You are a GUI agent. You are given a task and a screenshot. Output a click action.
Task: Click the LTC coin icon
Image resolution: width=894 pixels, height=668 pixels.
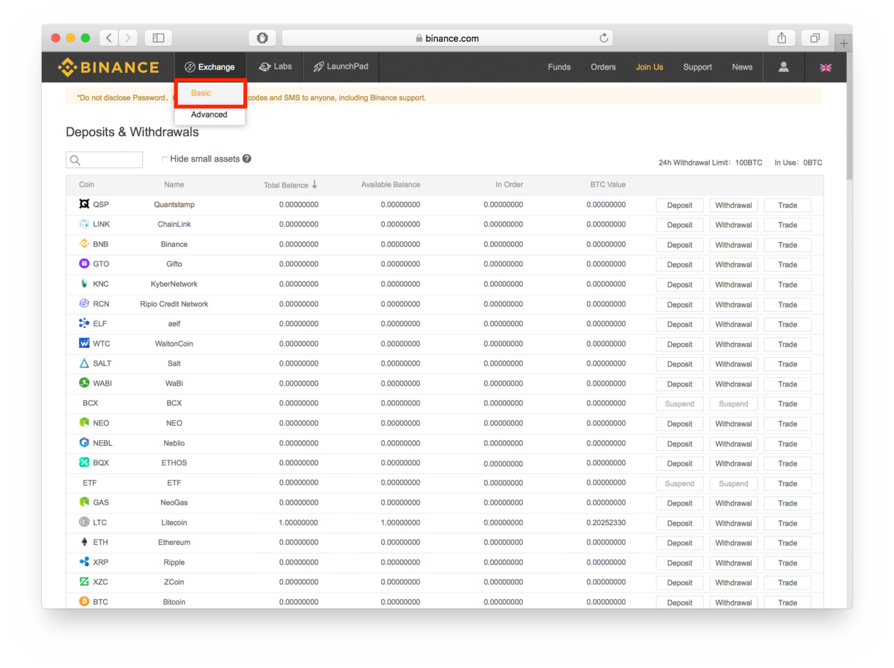(84, 522)
